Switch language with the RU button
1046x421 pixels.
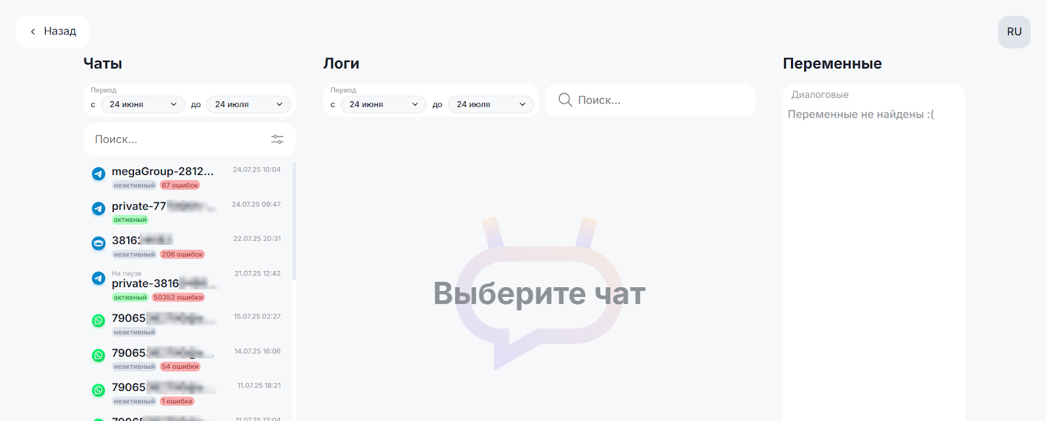pyautogui.click(x=1014, y=32)
